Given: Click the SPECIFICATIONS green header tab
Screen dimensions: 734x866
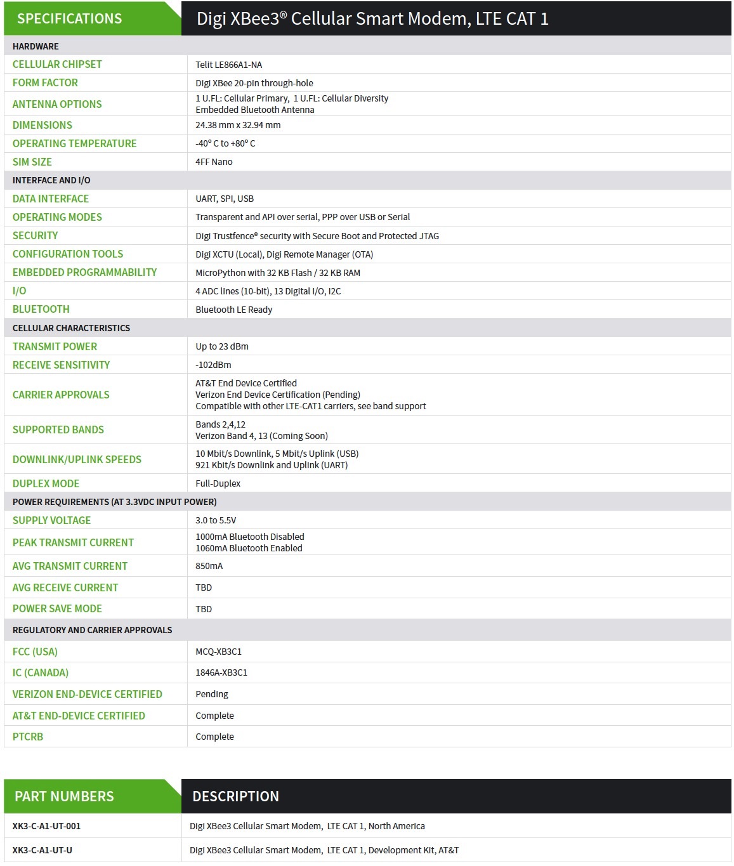Looking at the screenshot, I should pyautogui.click(x=70, y=18).
